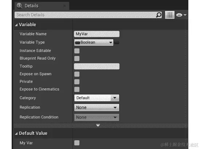Open the Variable Type Boolean dropdown

[x=94, y=43]
